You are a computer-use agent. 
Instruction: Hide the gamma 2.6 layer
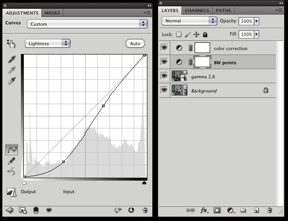coord(164,76)
